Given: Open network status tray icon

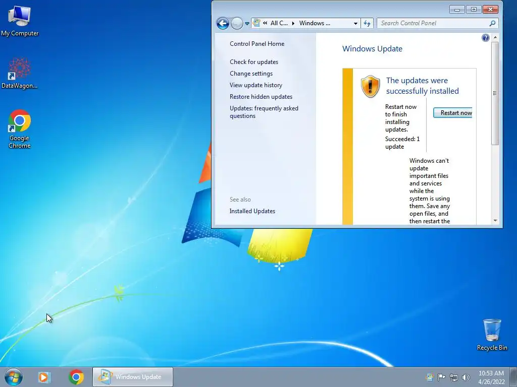Looking at the screenshot, I should coord(454,377).
